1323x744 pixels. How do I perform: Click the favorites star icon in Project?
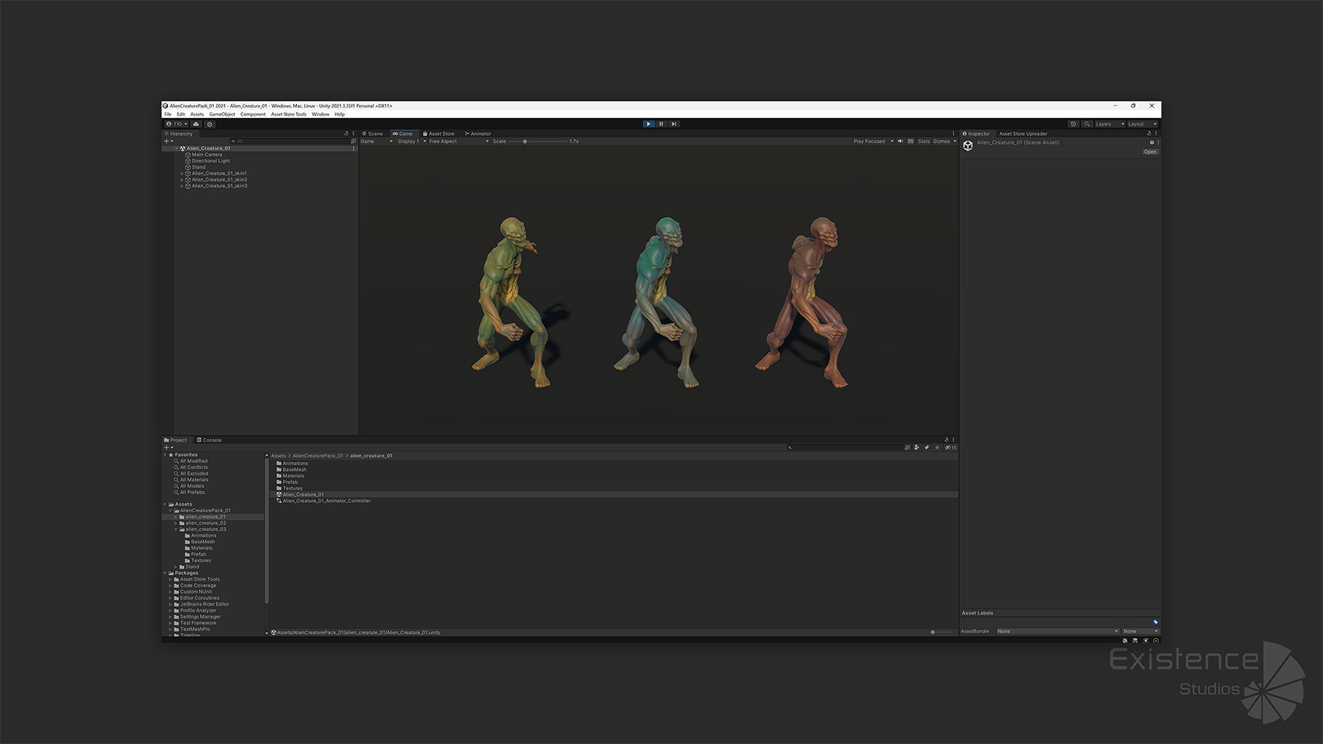[937, 448]
